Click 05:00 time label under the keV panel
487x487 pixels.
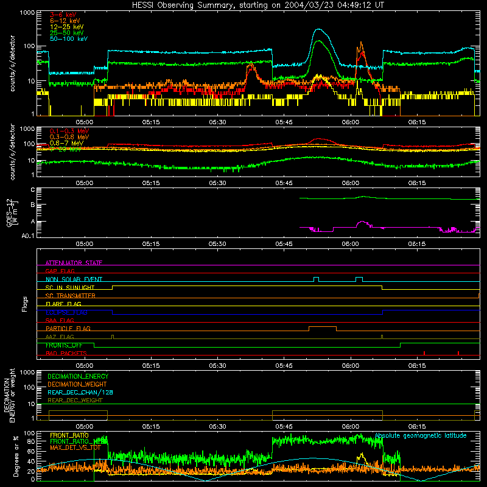point(85,122)
